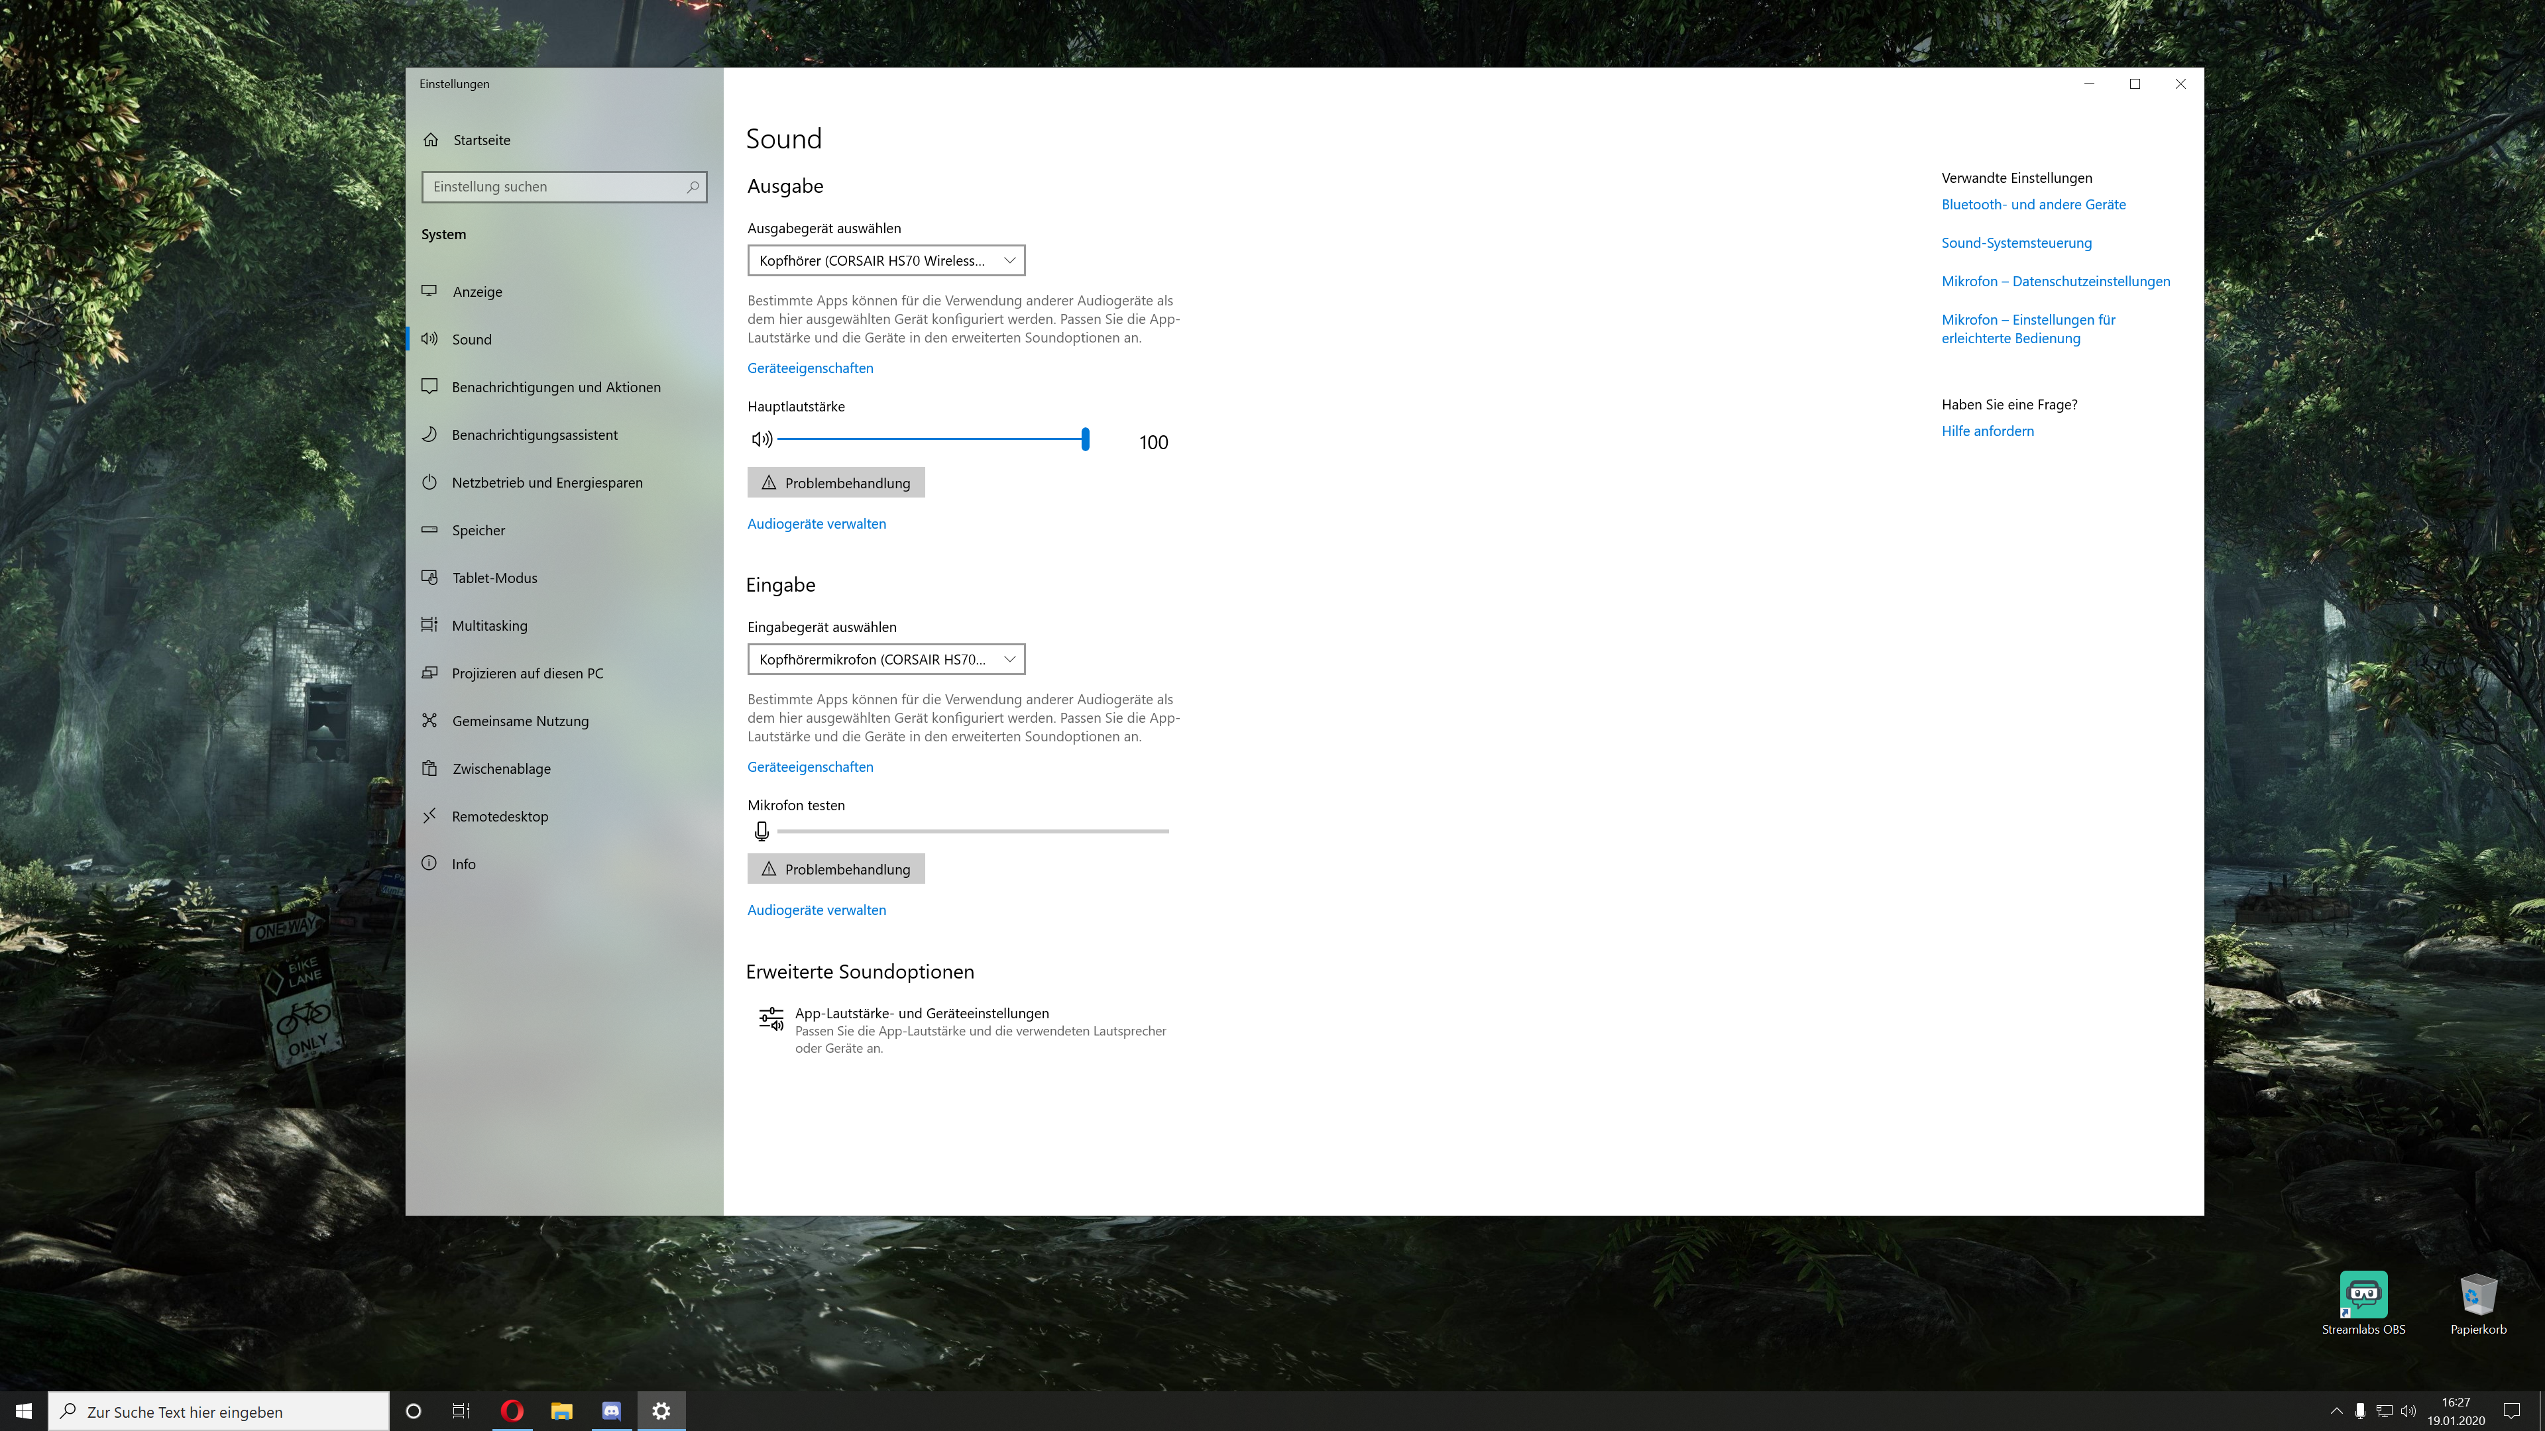Image resolution: width=2545 pixels, height=1431 pixels.
Task: Go to Zwischenablage in the sidebar
Action: coord(501,769)
